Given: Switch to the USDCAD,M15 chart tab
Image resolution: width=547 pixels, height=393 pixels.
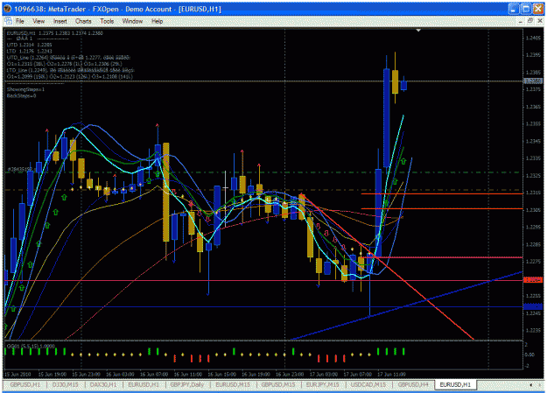Looking at the screenshot, I should (x=368, y=384).
